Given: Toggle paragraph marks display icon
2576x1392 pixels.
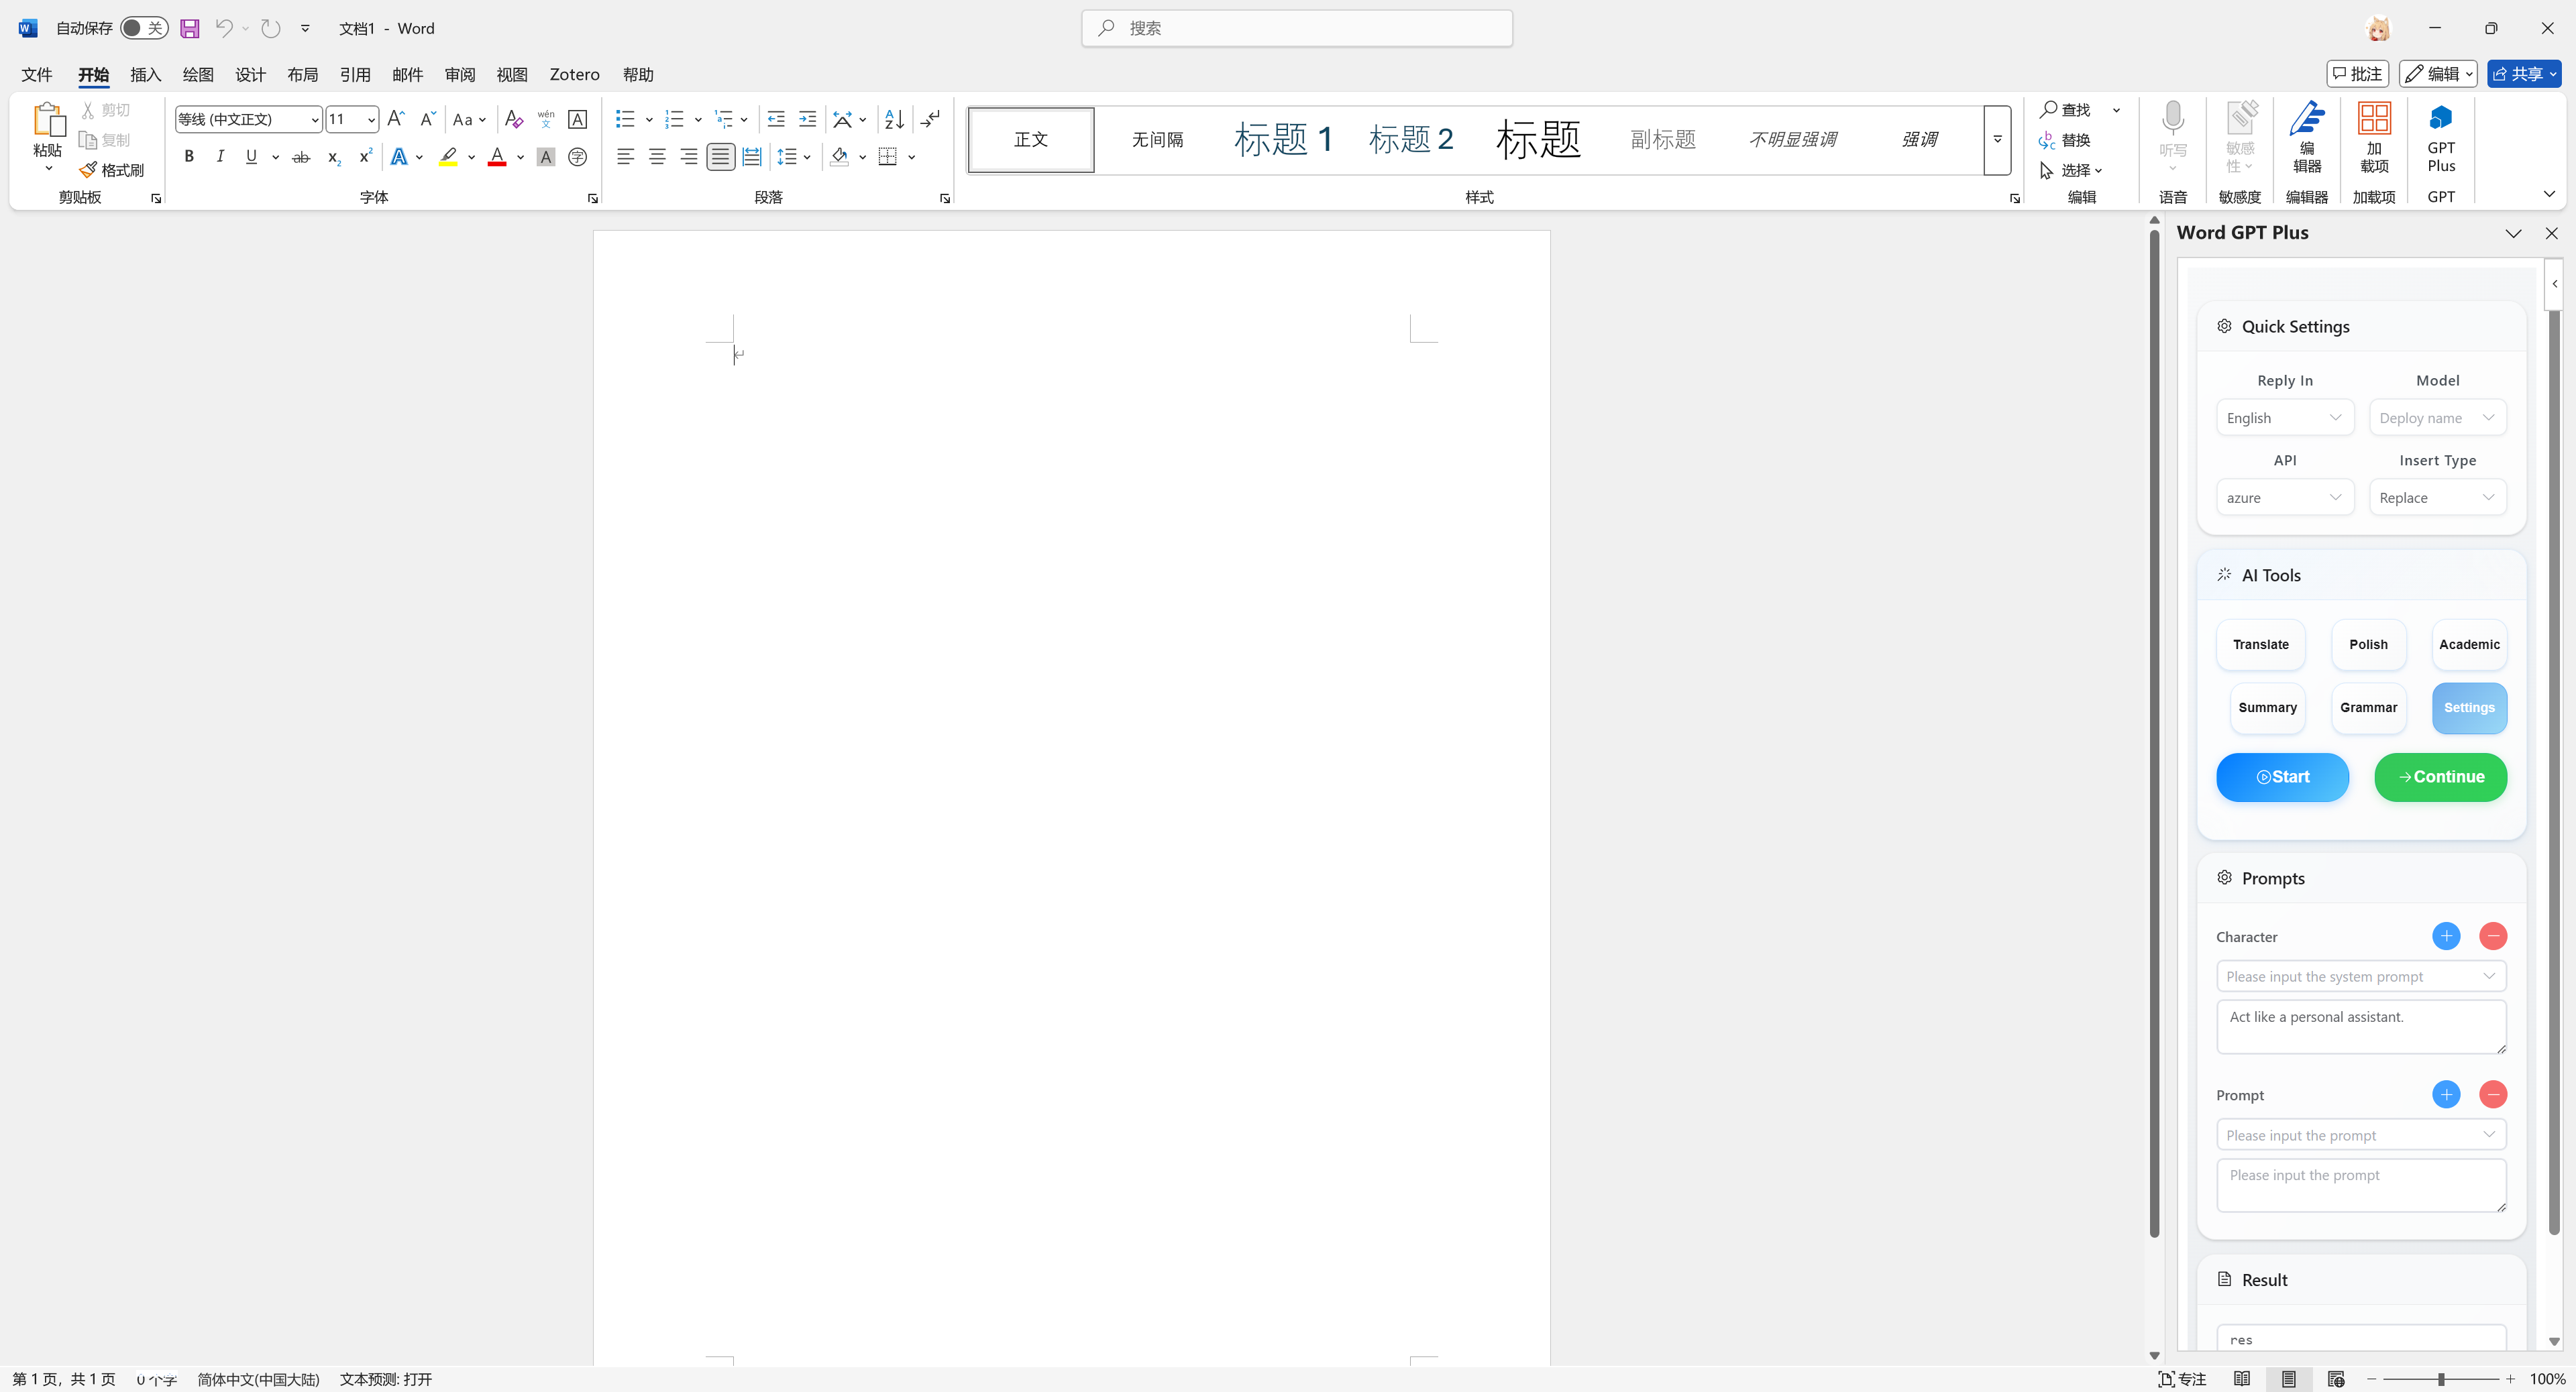Looking at the screenshot, I should pyautogui.click(x=930, y=120).
